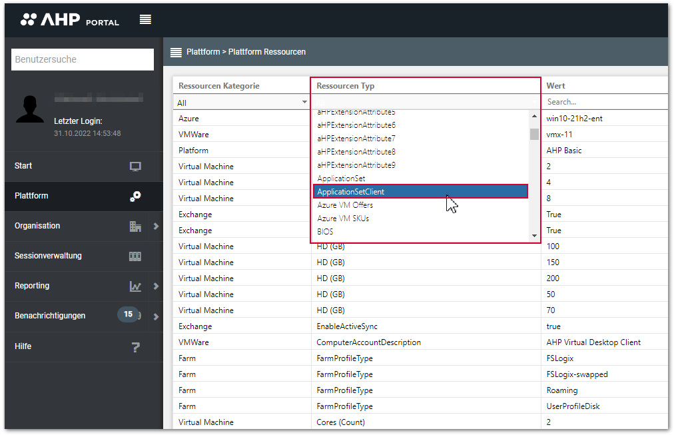Click the Letzter Login timestamp text
674x435 pixels.
(x=87, y=133)
